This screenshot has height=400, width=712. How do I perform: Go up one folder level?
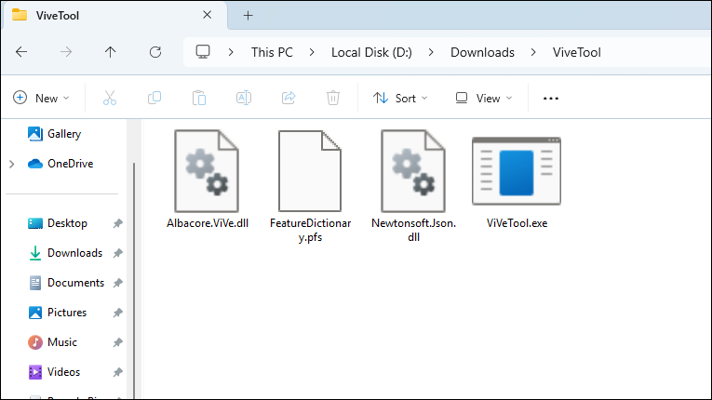pyautogui.click(x=111, y=52)
